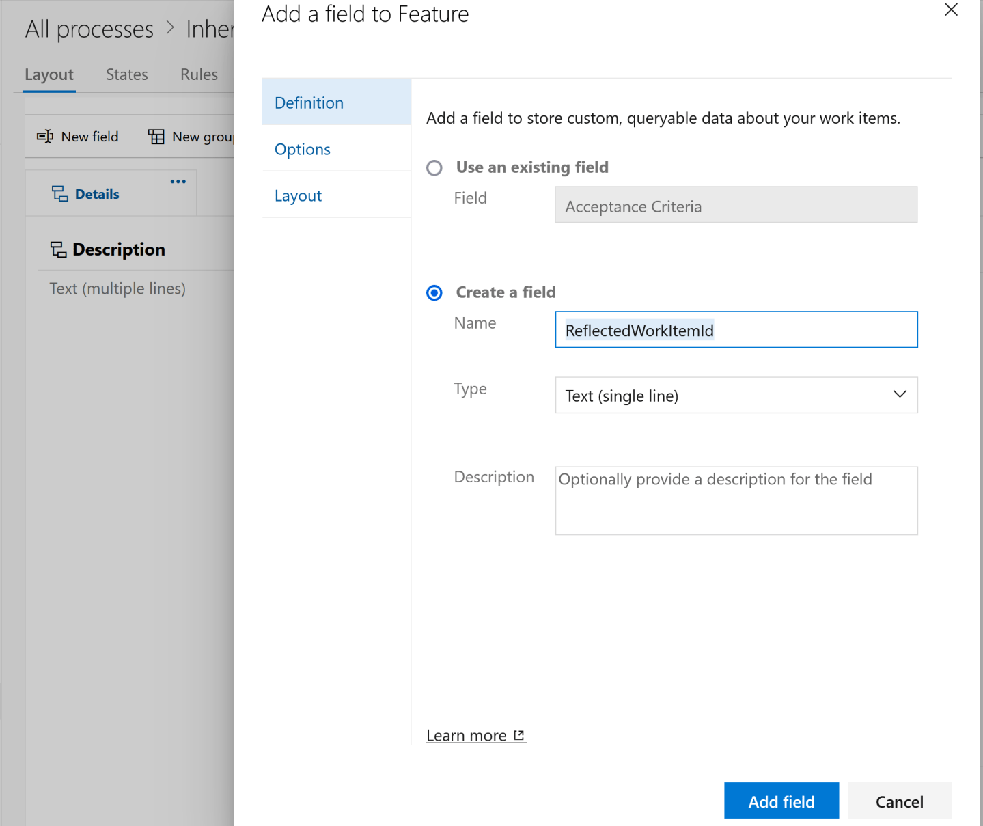Click the field icon next to Description
The image size is (983, 826).
click(58, 249)
